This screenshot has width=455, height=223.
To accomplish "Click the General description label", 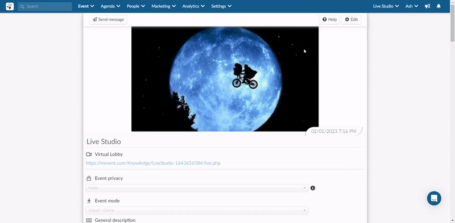I will pyautogui.click(x=115, y=220).
